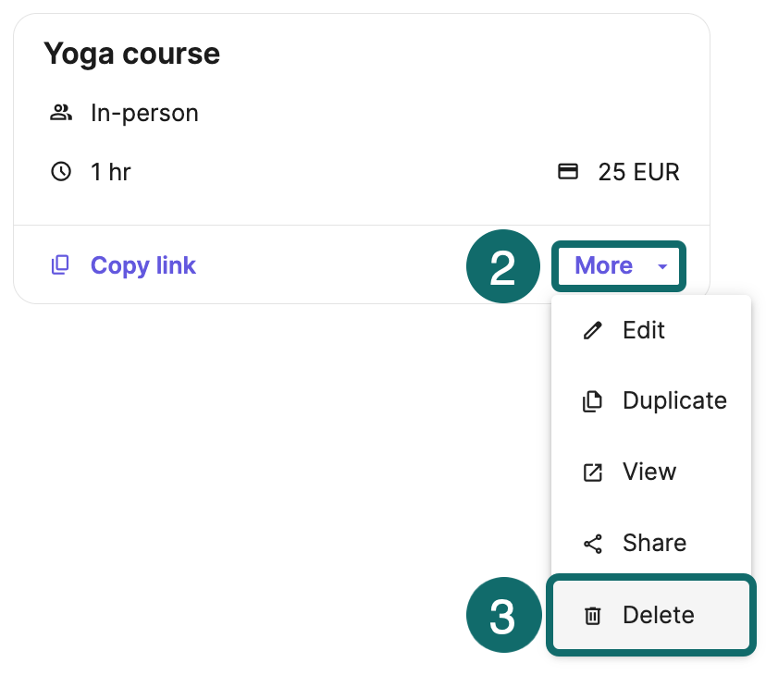Click the trash can Delete icon

tap(593, 616)
